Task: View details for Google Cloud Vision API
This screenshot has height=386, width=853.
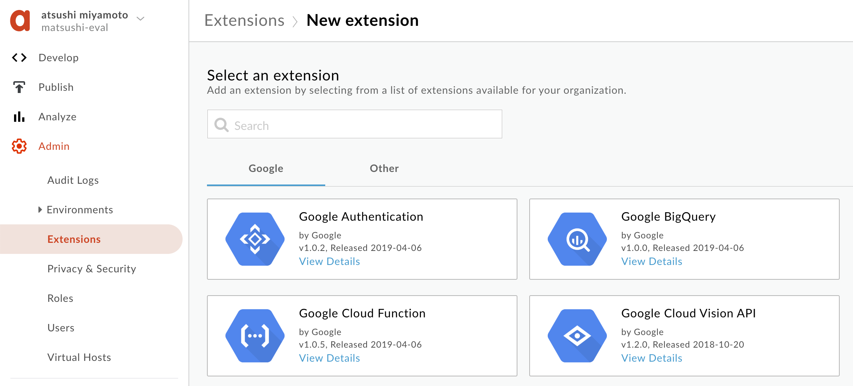Action: 652,358
